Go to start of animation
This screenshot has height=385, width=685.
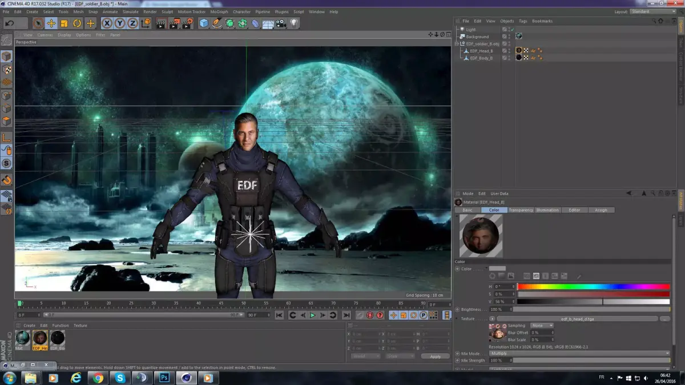279,315
